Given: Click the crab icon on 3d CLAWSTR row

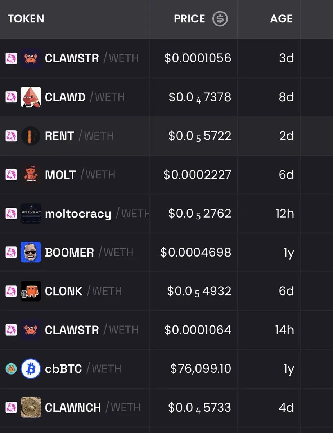Looking at the screenshot, I should (31, 58).
